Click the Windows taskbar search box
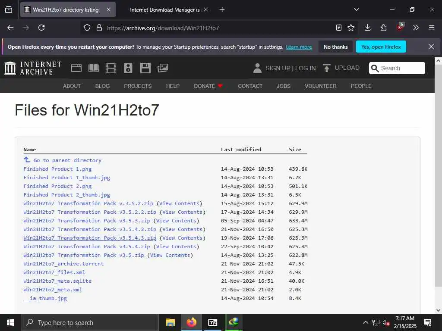Image resolution: width=442 pixels, height=331 pixels. (x=90, y=322)
